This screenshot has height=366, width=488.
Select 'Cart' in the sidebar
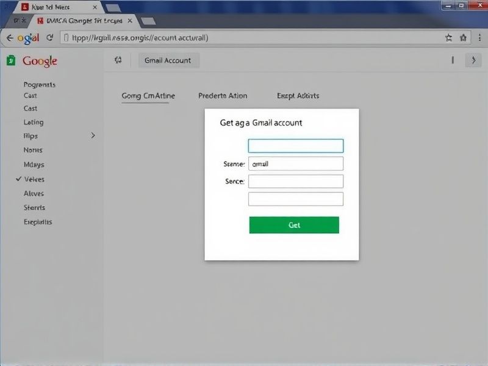(30, 96)
